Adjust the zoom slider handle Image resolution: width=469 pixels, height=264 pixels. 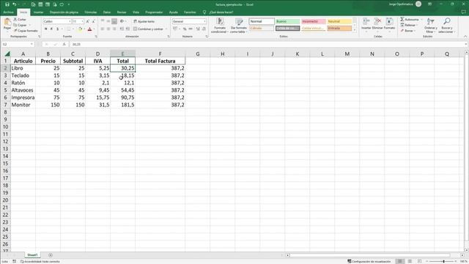tap(443, 261)
